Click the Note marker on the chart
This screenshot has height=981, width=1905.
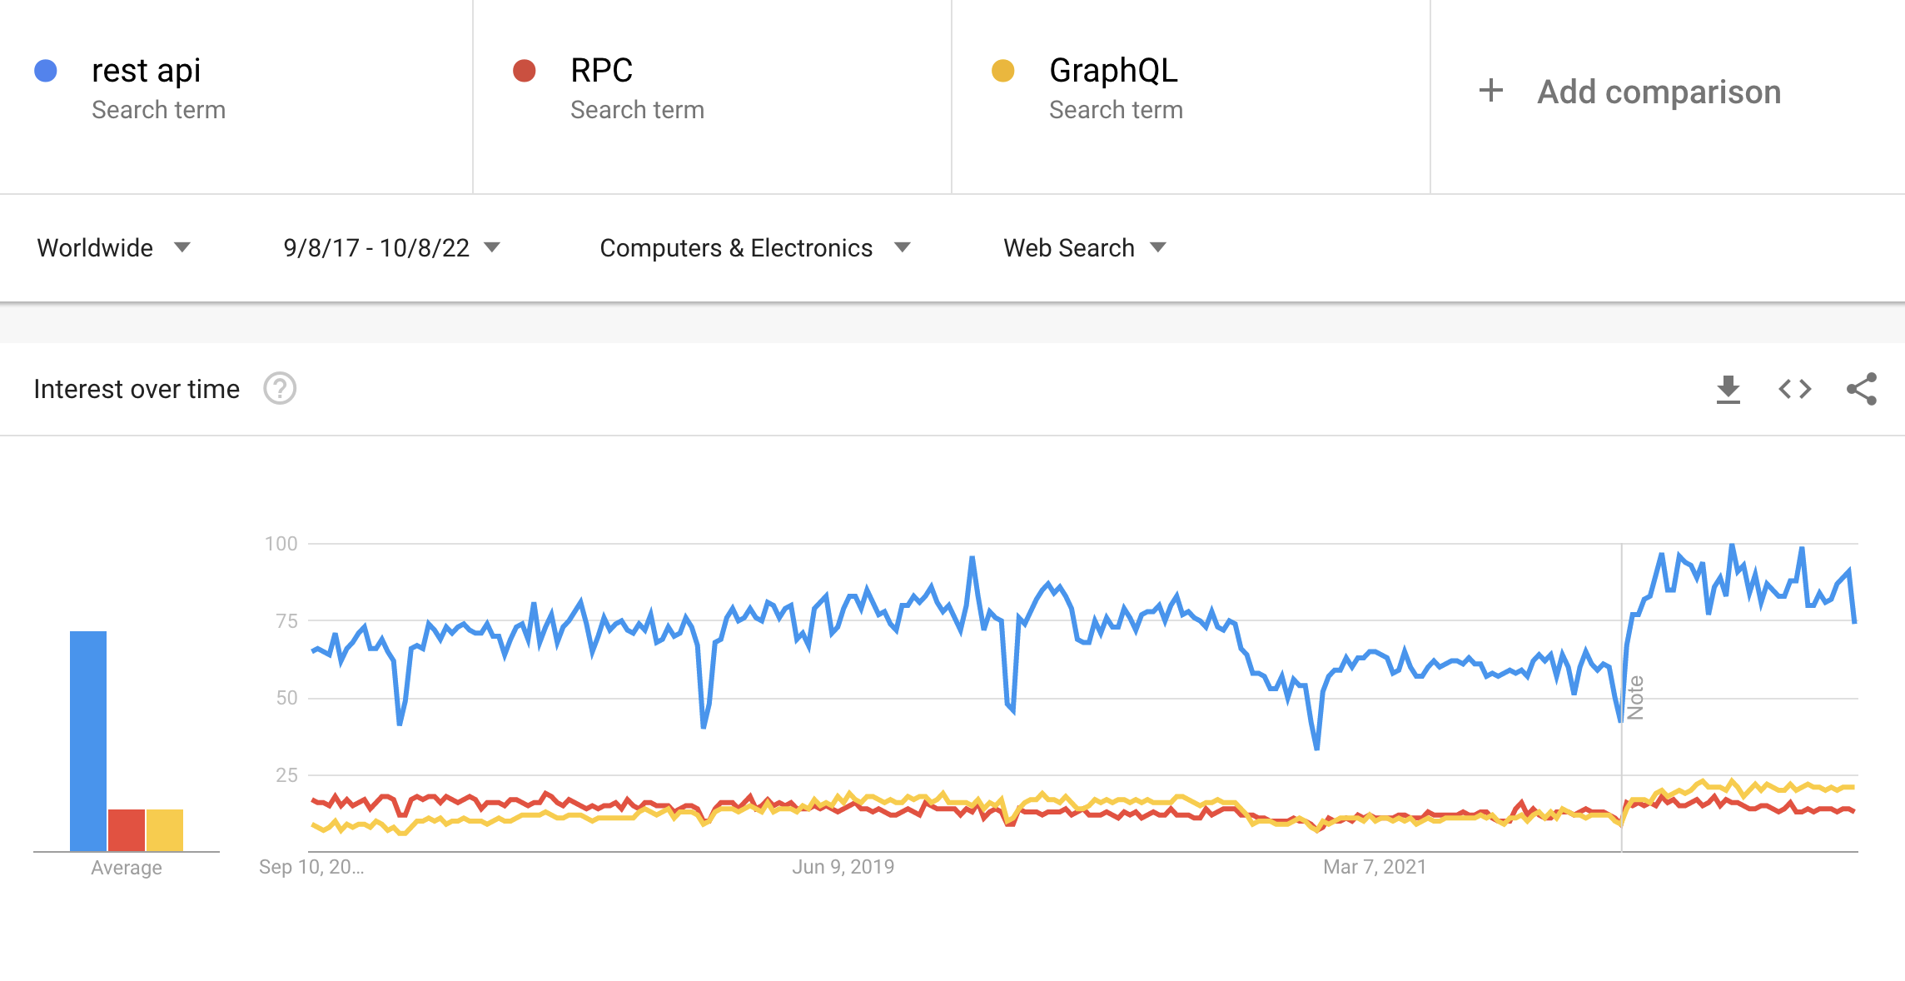point(1635,698)
